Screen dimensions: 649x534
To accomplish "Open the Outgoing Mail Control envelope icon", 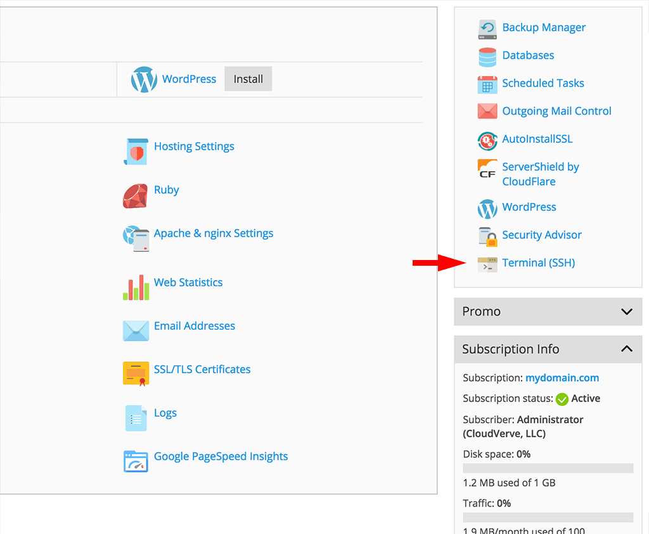I will pyautogui.click(x=487, y=111).
